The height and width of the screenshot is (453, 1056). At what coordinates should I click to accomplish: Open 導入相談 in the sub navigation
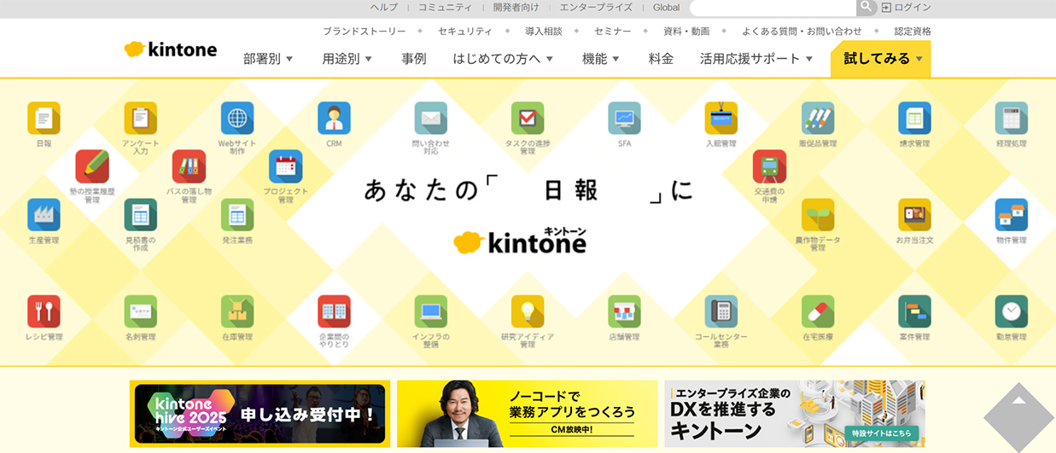click(x=543, y=31)
